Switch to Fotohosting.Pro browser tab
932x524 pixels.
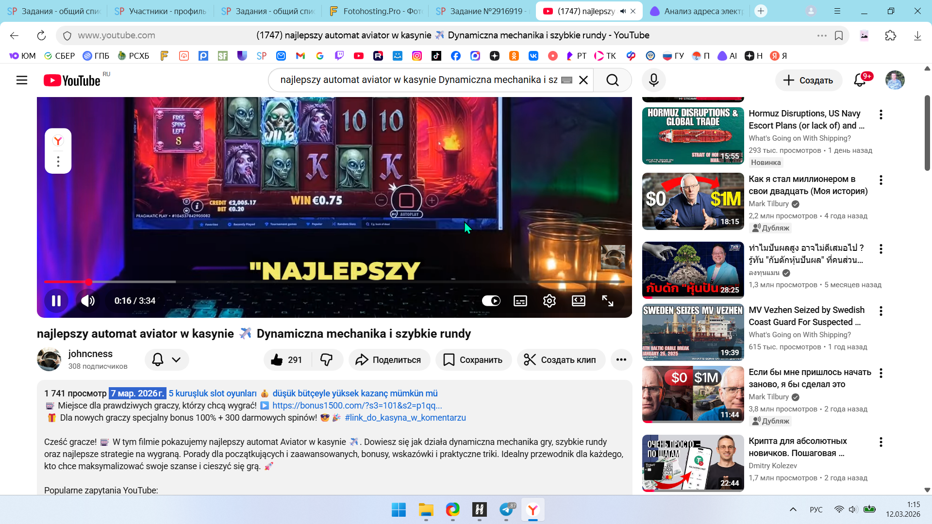click(x=376, y=11)
